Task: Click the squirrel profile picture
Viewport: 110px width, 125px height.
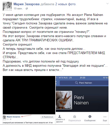Action: coord(64,100)
